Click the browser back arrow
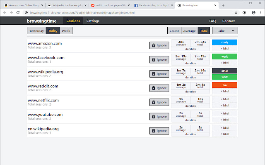265x165 pixels. tap(5, 13)
